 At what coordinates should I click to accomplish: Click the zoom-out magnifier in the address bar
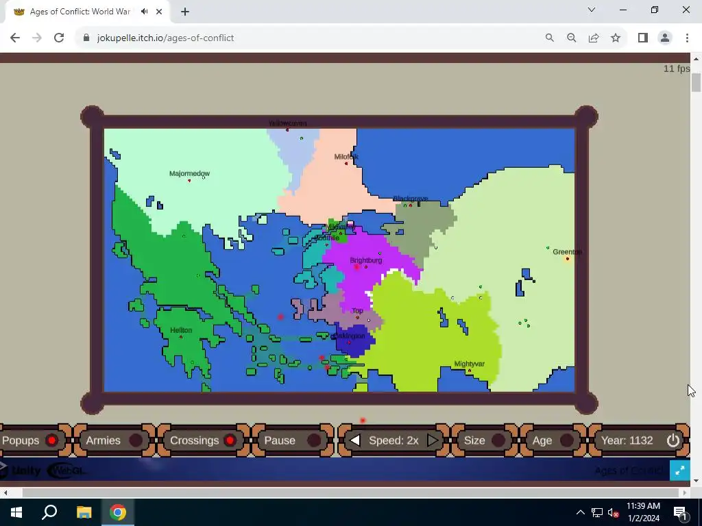coord(571,38)
